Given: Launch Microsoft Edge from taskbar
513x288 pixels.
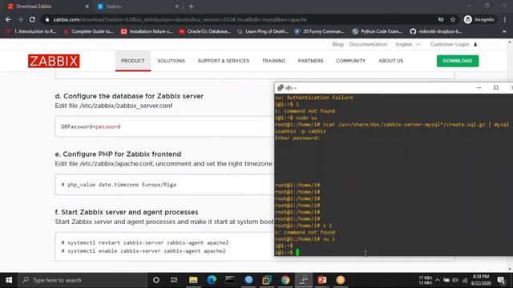Looking at the screenshot, I should (x=212, y=280).
